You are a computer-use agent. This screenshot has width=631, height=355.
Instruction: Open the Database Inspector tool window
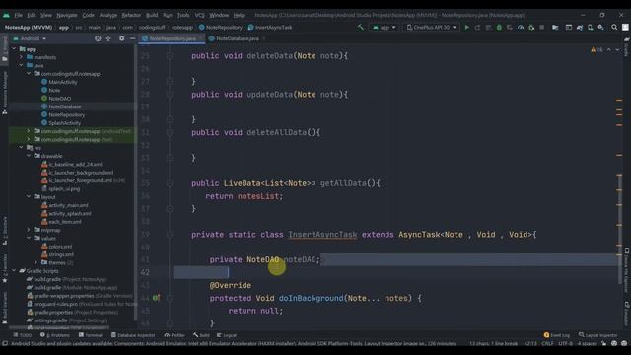tap(133, 335)
